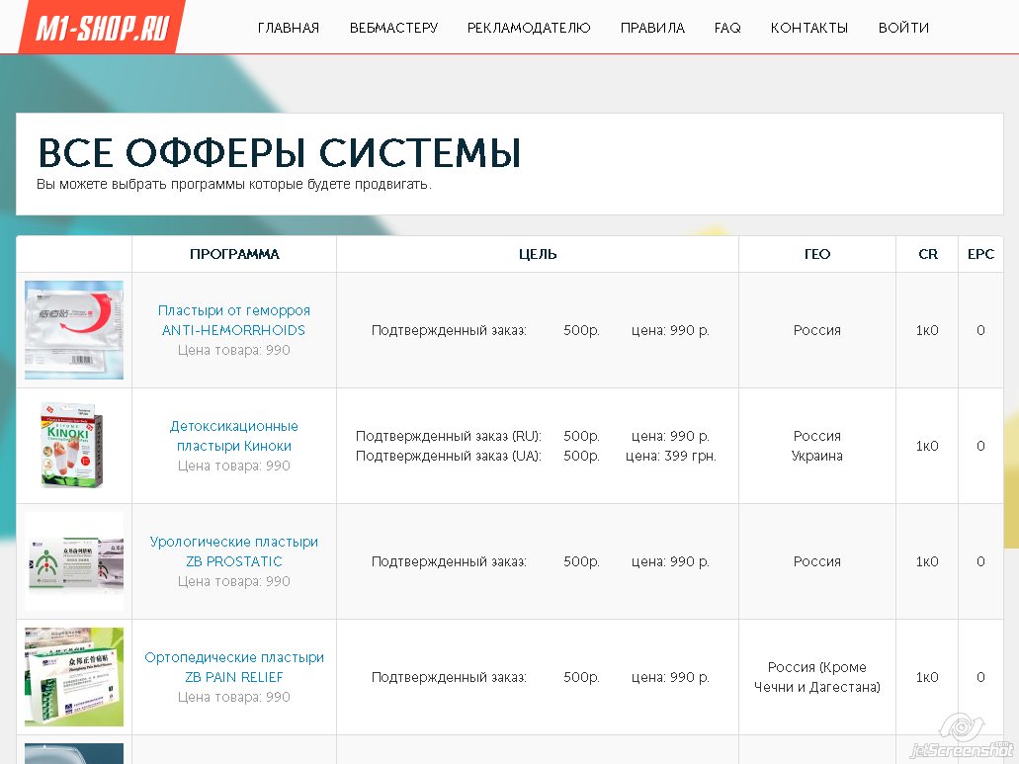Click the CR column header
The height and width of the screenshot is (764, 1019).
927,254
